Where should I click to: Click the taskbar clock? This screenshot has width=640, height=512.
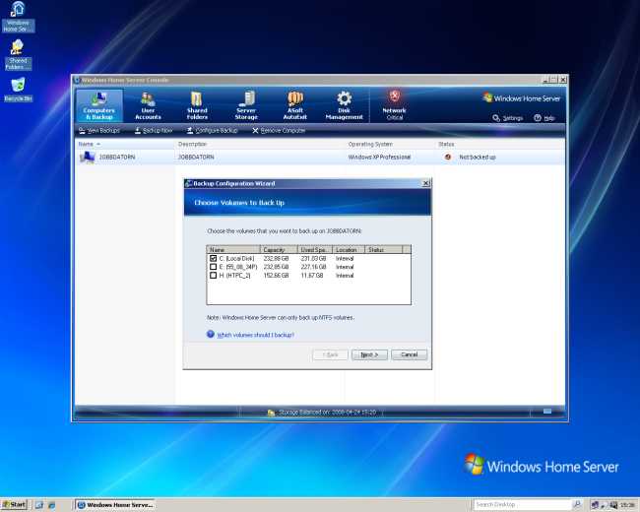tap(628, 505)
